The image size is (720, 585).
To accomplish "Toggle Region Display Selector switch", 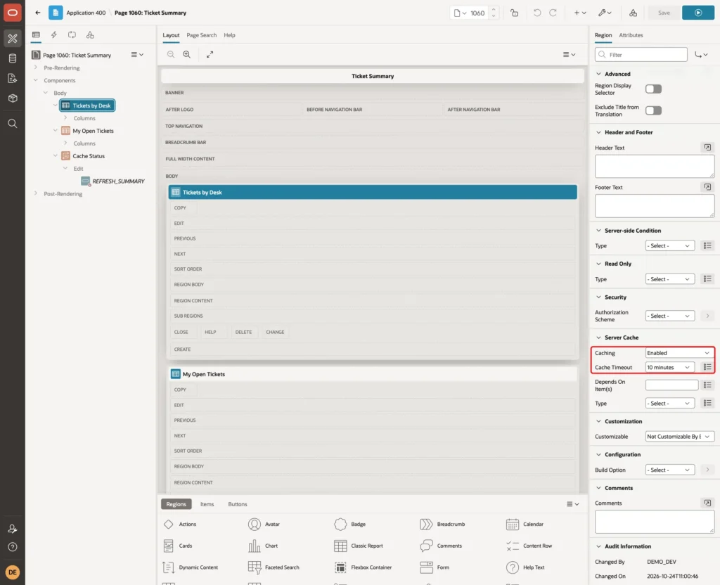I will (653, 89).
